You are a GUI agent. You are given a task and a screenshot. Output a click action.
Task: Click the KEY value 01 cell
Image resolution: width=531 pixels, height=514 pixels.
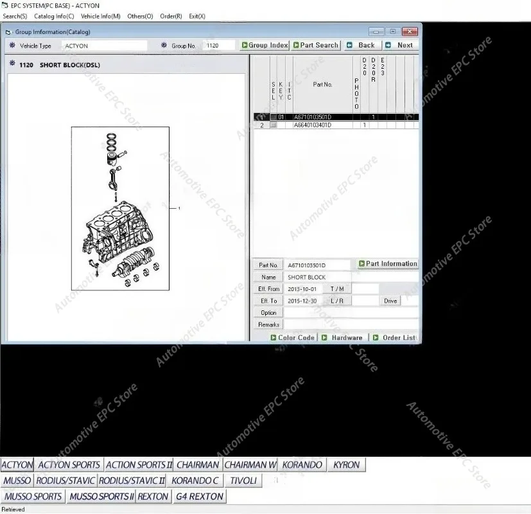281,117
